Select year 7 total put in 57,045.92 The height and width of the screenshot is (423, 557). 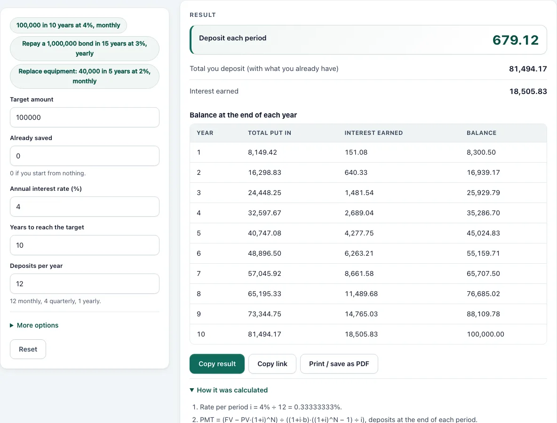[x=265, y=274]
